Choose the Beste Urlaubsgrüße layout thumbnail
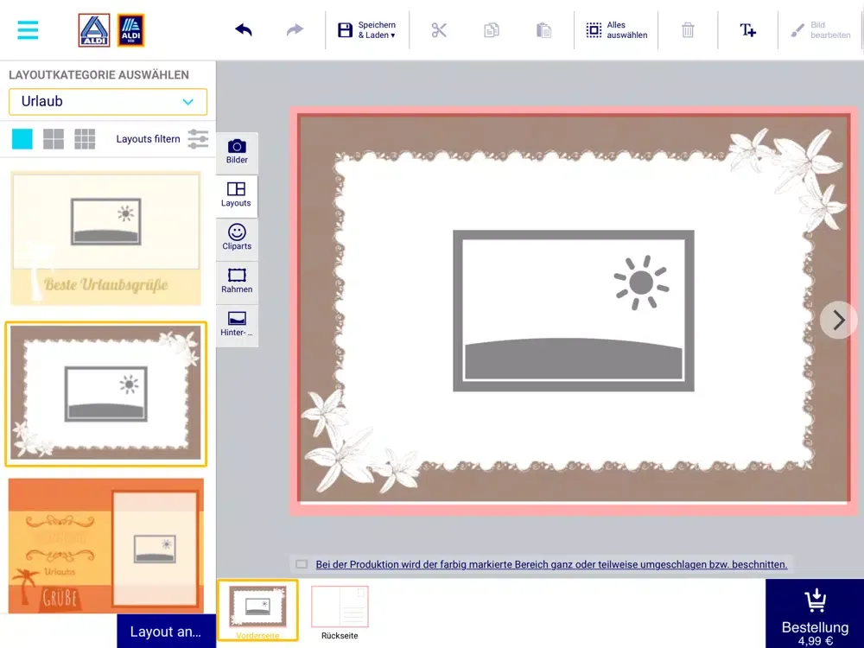Viewport: 864px width, 648px height. click(105, 238)
